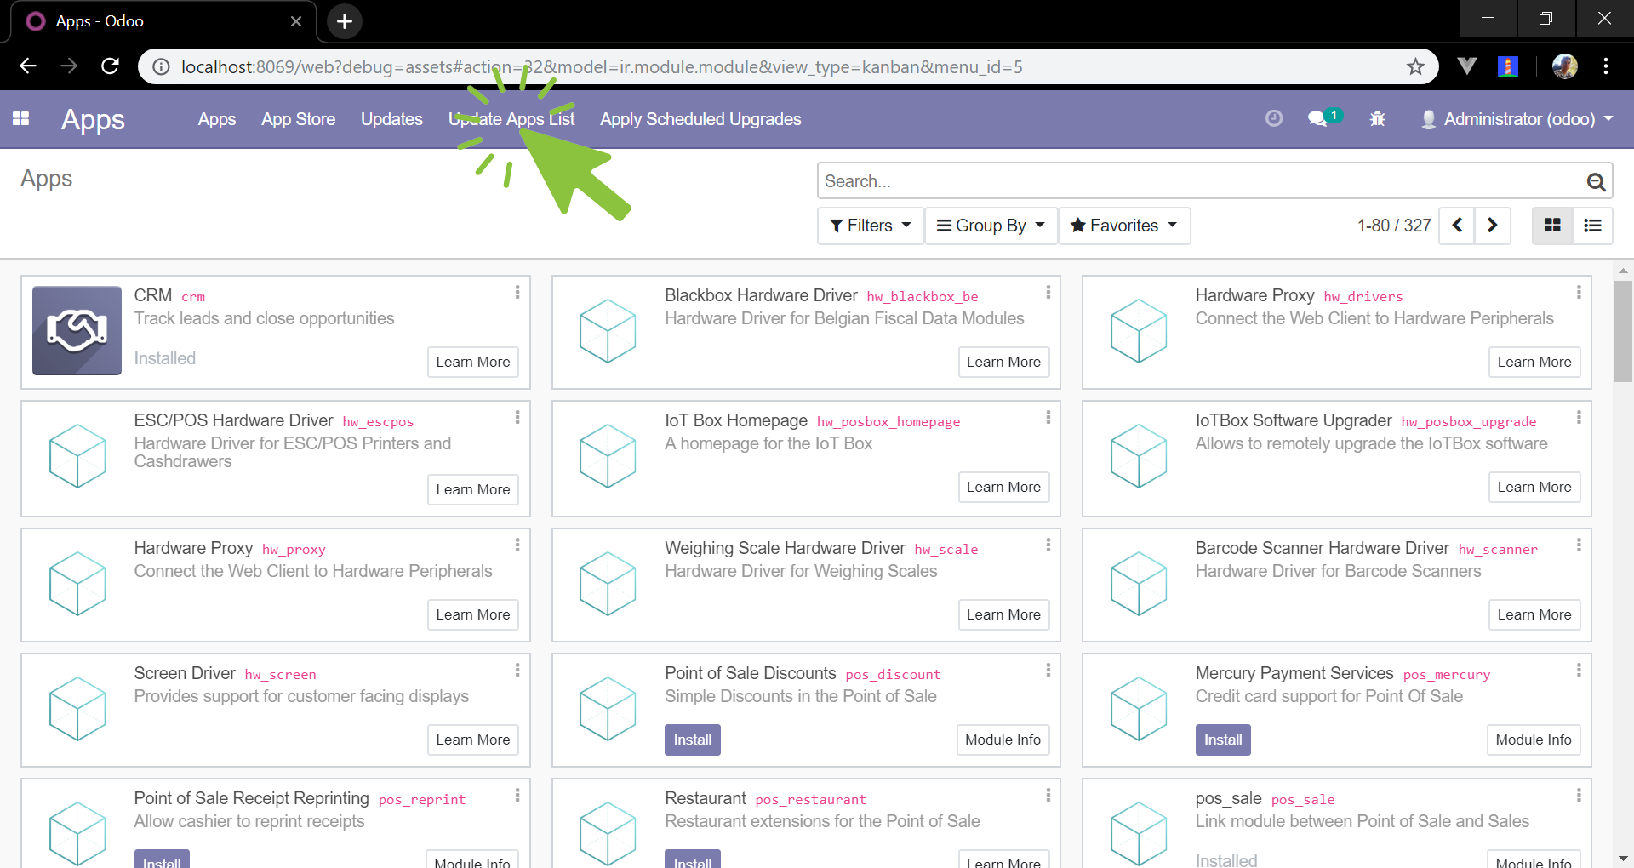
Task: Click the IoT Box Homepage cube icon
Action: (608, 456)
